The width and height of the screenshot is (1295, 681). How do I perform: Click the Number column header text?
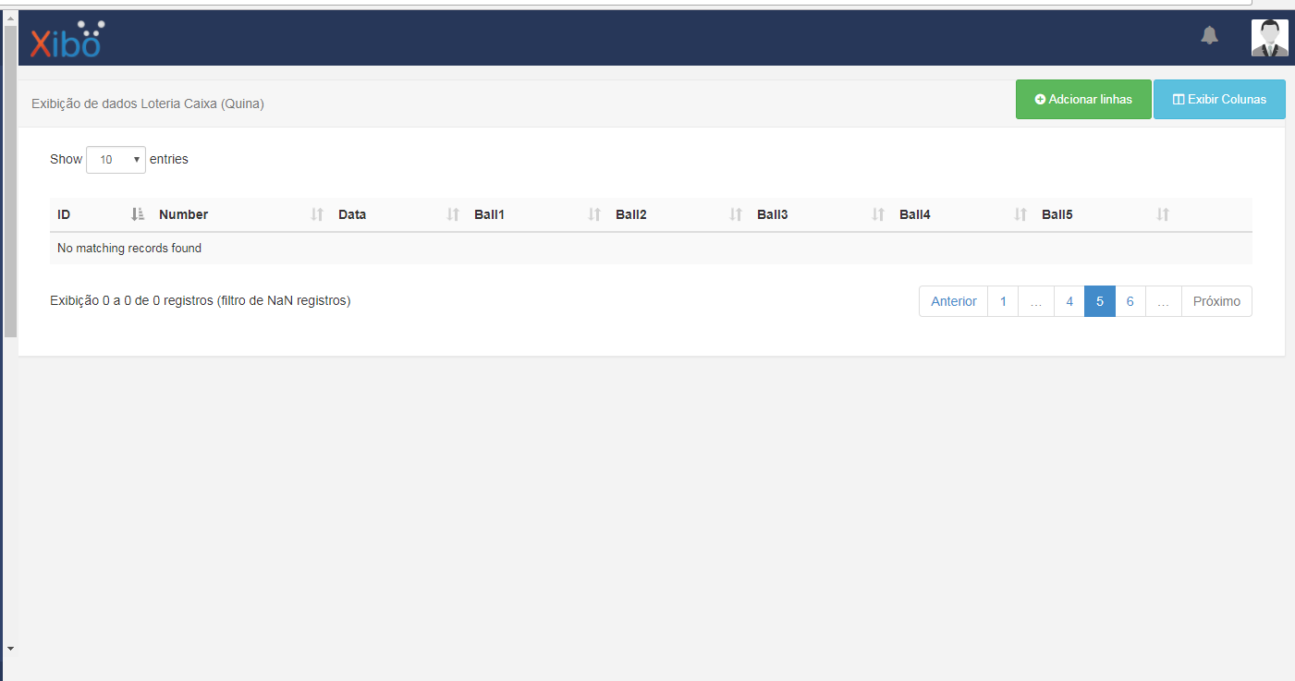(183, 214)
